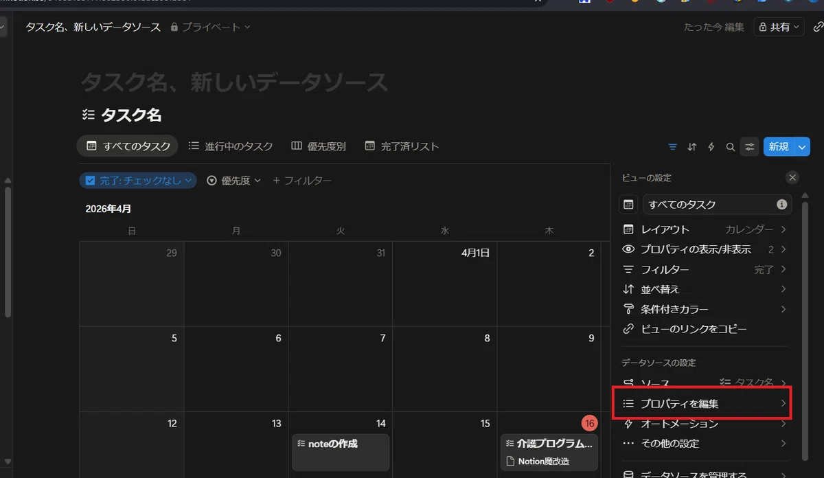Click the search magnifier icon

pyautogui.click(x=731, y=146)
